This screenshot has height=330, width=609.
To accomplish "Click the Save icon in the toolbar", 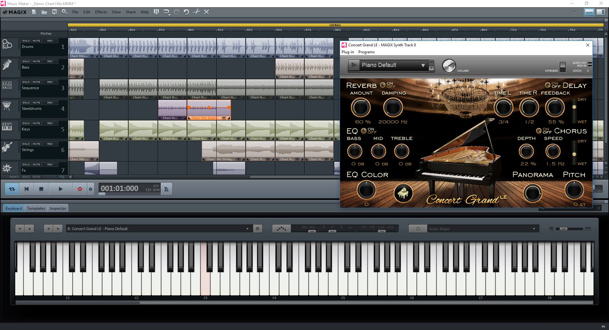I will click(55, 12).
